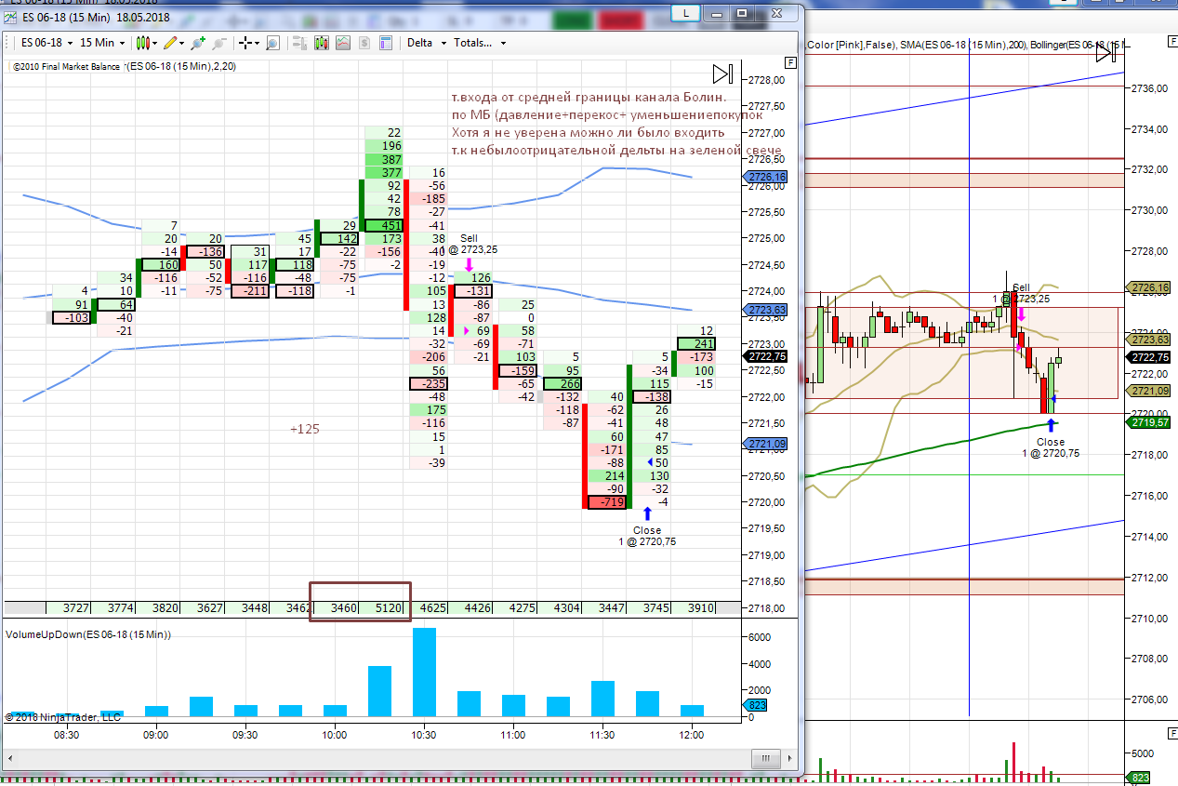Click the -235 delta cell
The width and height of the screenshot is (1178, 786).
click(x=429, y=383)
